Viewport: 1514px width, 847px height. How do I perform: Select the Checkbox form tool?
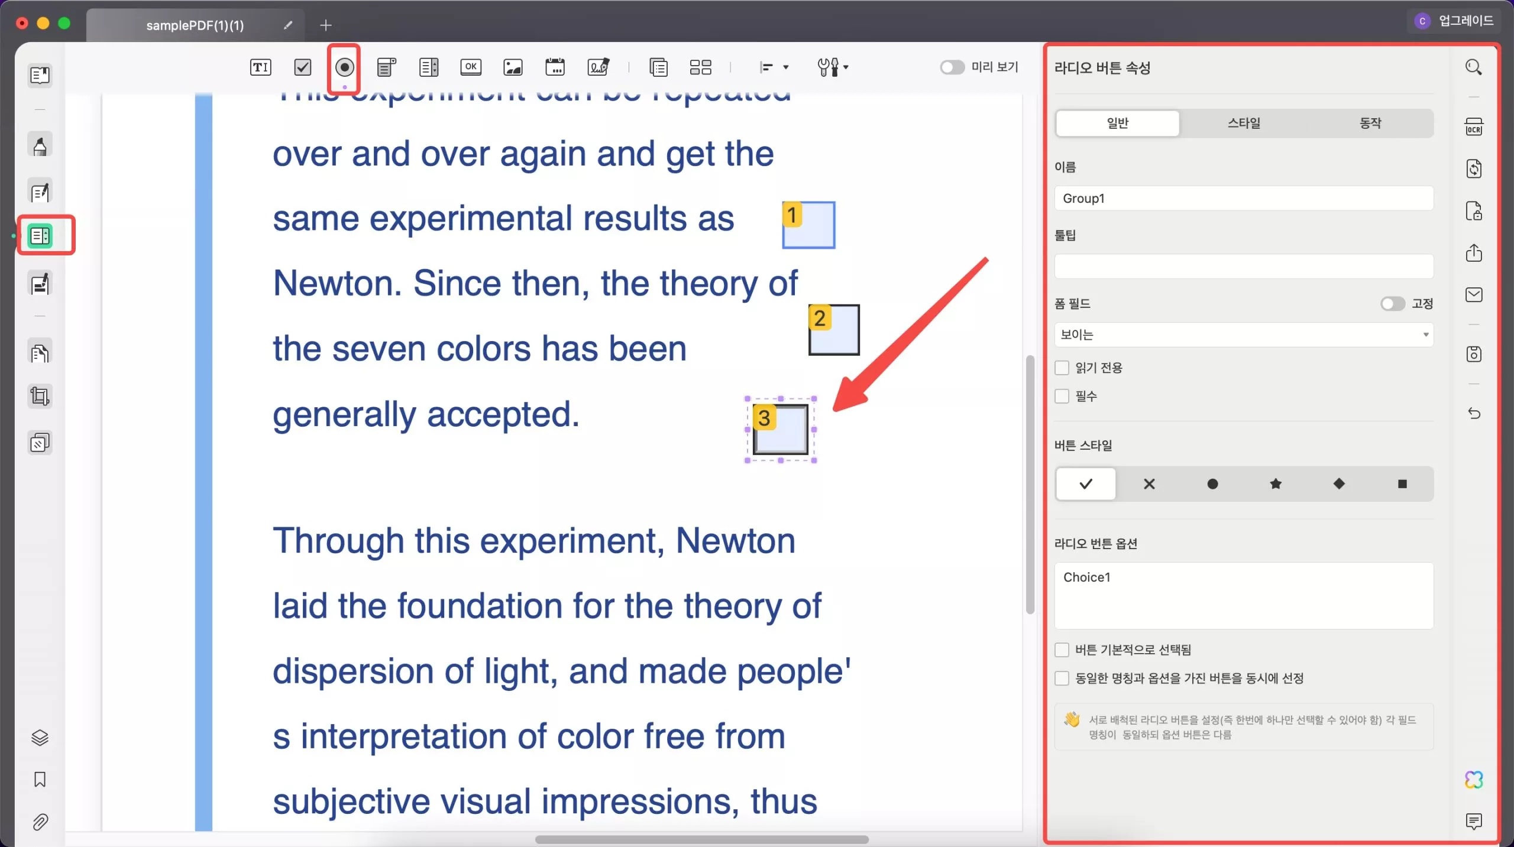pos(303,67)
